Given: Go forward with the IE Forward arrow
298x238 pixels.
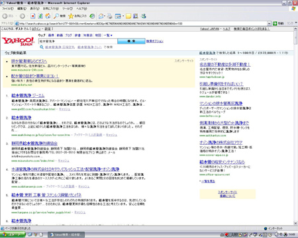Looking at the screenshot, I should tap(22, 16).
